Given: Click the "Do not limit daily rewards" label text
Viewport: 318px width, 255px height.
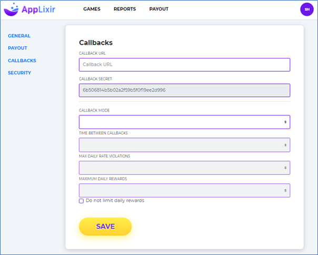Looking at the screenshot, I should pos(115,201).
